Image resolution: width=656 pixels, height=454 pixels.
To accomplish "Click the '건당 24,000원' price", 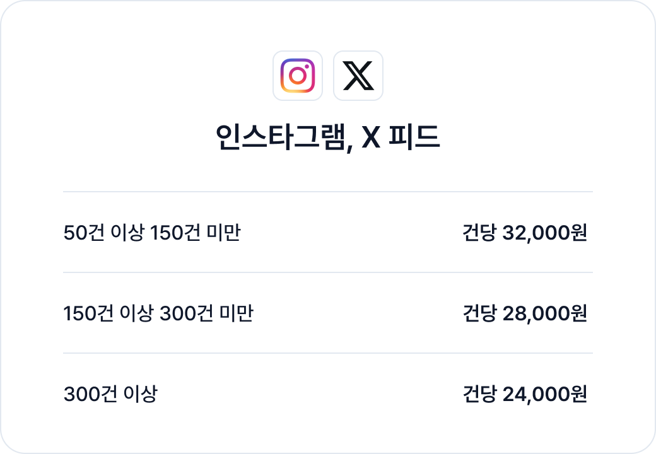I will point(525,394).
